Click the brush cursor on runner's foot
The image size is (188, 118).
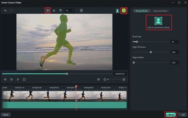[x=41, y=59]
